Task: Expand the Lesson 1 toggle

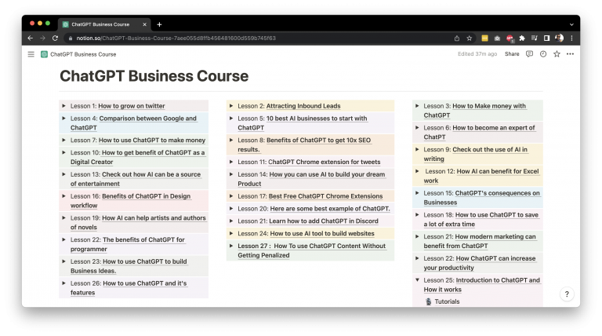Action: (x=63, y=106)
